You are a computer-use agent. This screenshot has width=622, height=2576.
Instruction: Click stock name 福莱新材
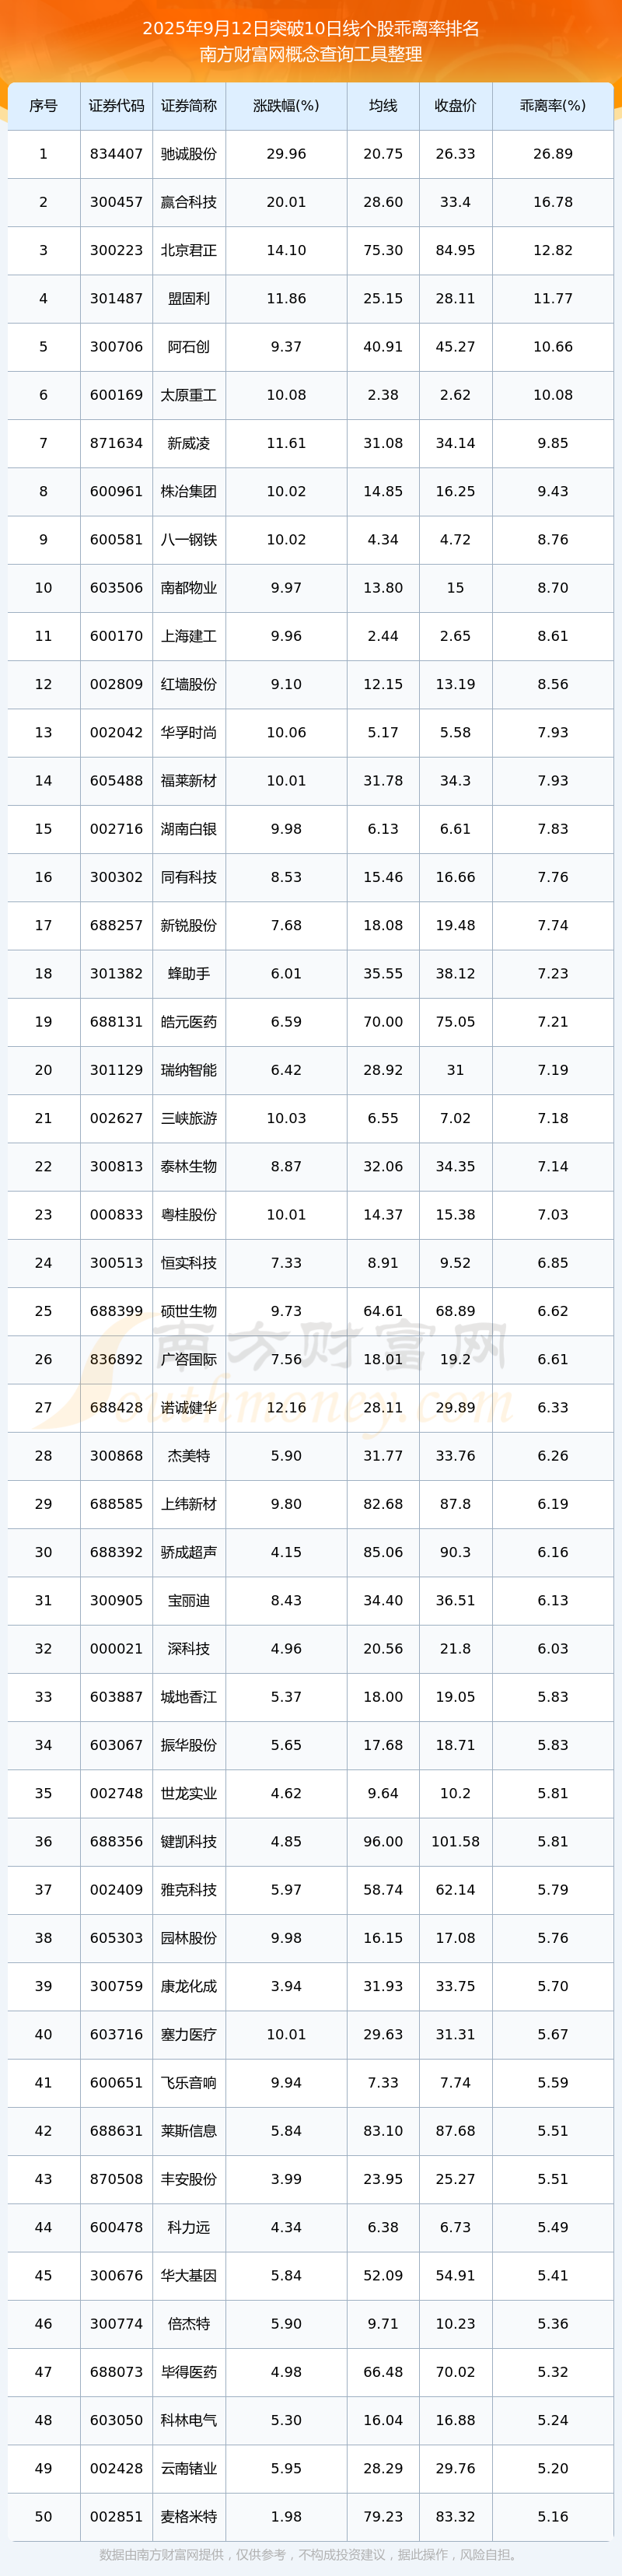pos(189,780)
